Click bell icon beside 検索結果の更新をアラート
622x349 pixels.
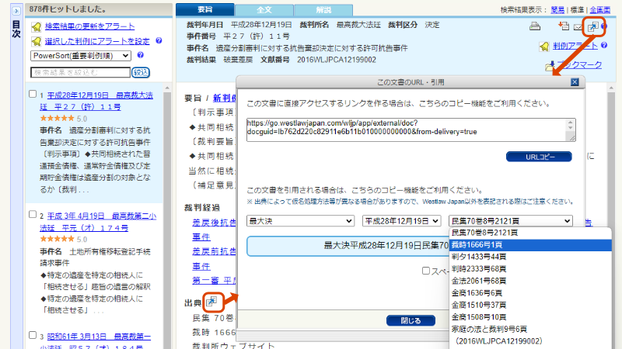tap(36, 26)
